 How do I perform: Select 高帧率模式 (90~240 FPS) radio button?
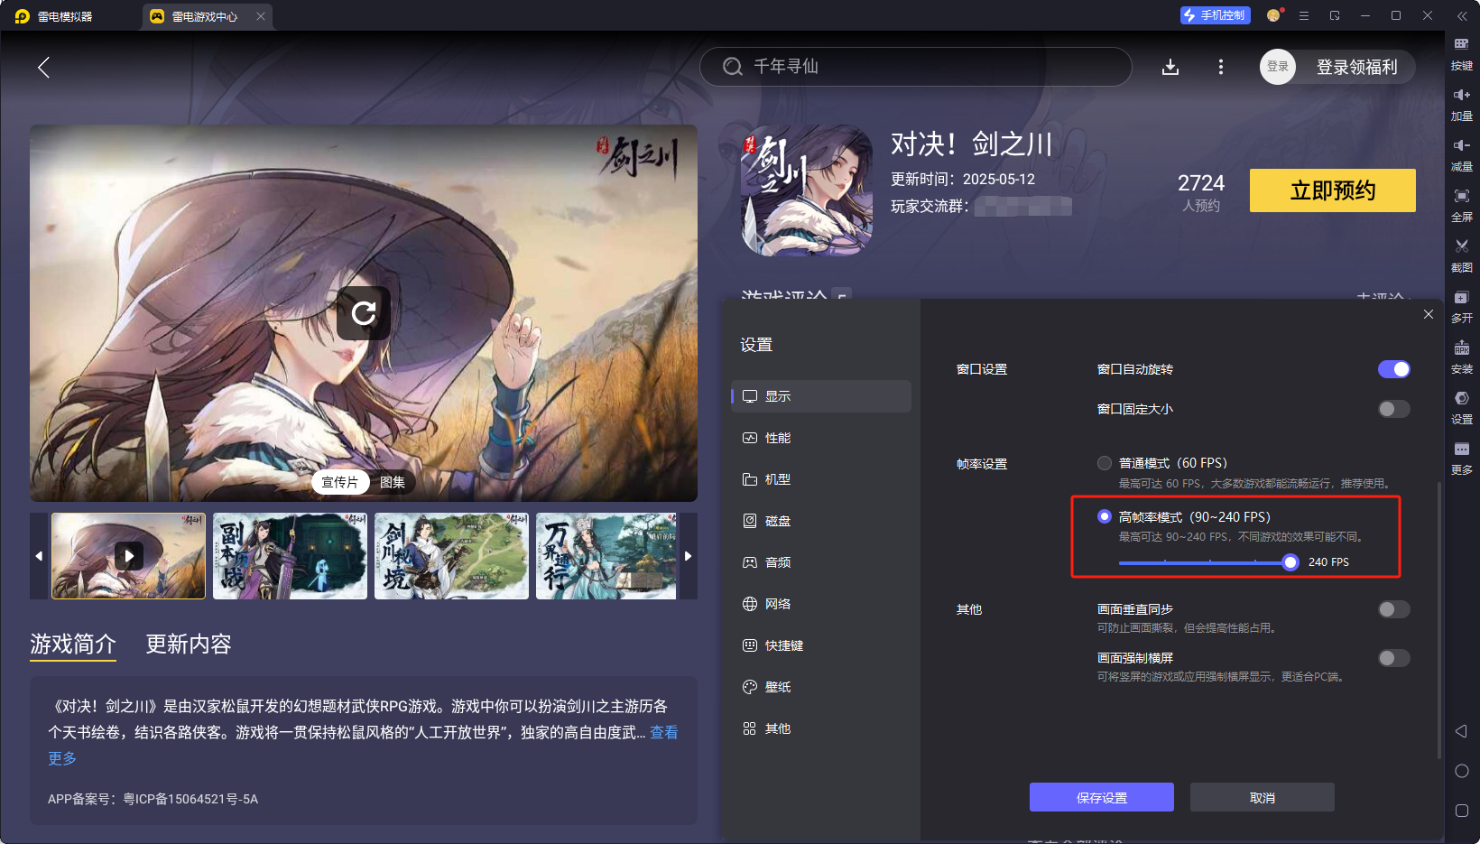click(x=1105, y=516)
